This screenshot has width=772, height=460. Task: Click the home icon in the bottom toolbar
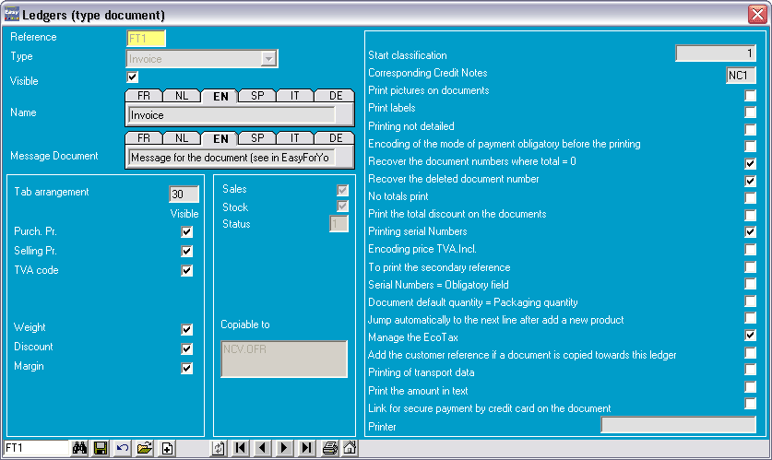[350, 449]
